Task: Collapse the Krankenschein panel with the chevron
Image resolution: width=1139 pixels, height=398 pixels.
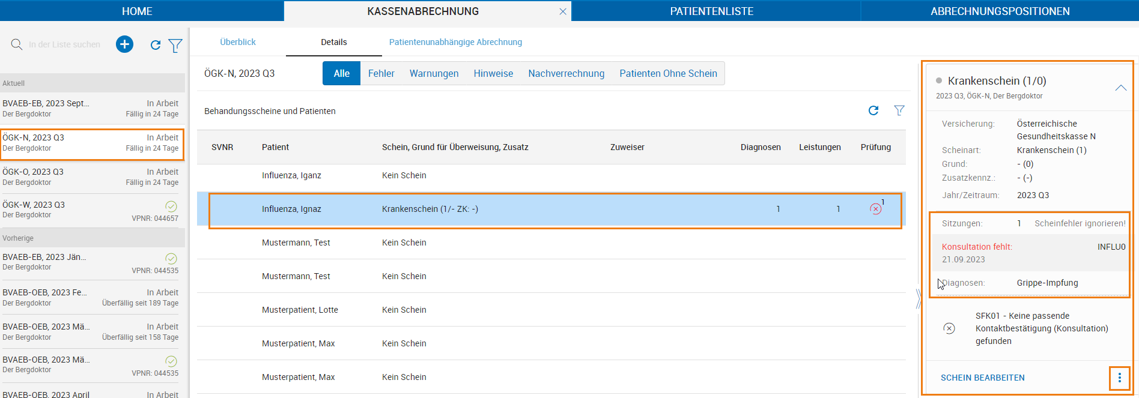Action: (x=1121, y=88)
